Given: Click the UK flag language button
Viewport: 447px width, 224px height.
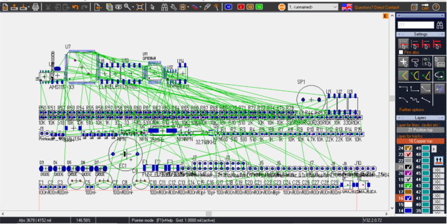Looking at the screenshot, I should coord(347,7).
